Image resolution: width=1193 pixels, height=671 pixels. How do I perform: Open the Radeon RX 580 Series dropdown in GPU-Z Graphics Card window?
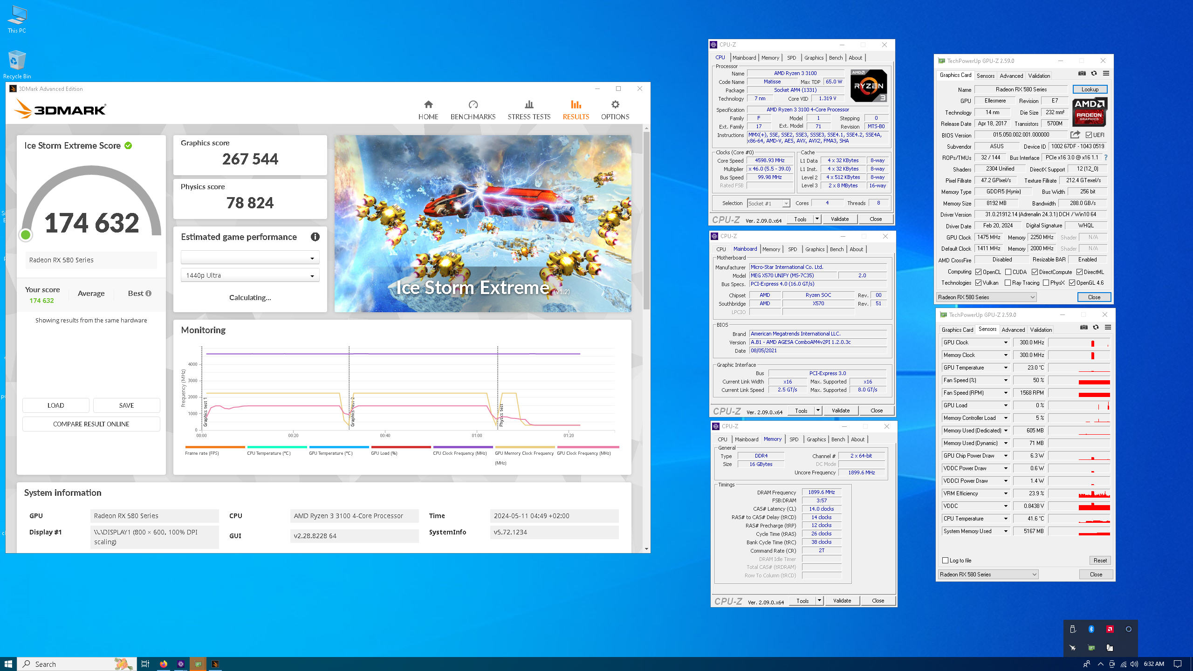(987, 297)
